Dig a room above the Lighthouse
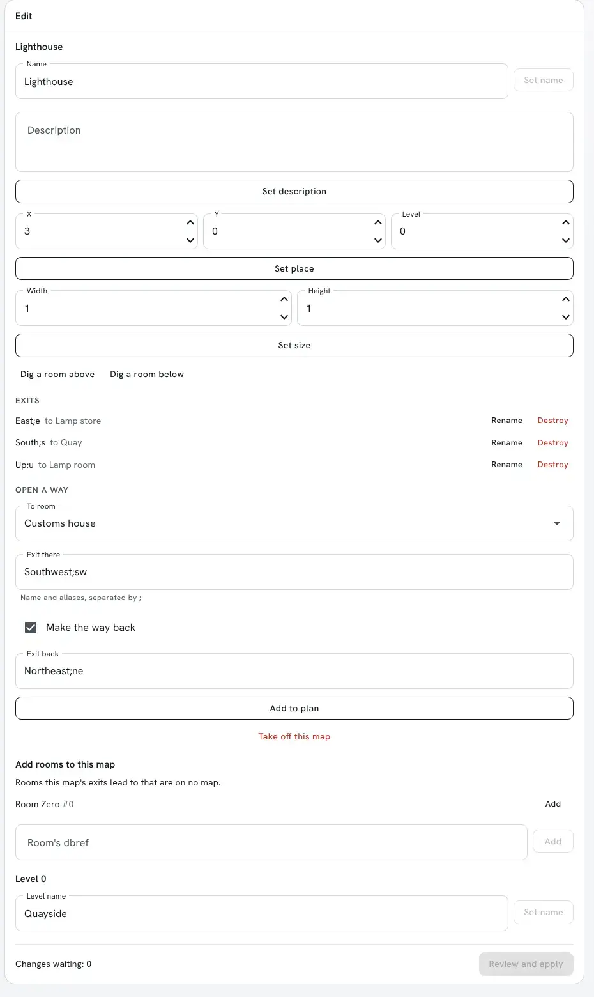 click(x=57, y=375)
